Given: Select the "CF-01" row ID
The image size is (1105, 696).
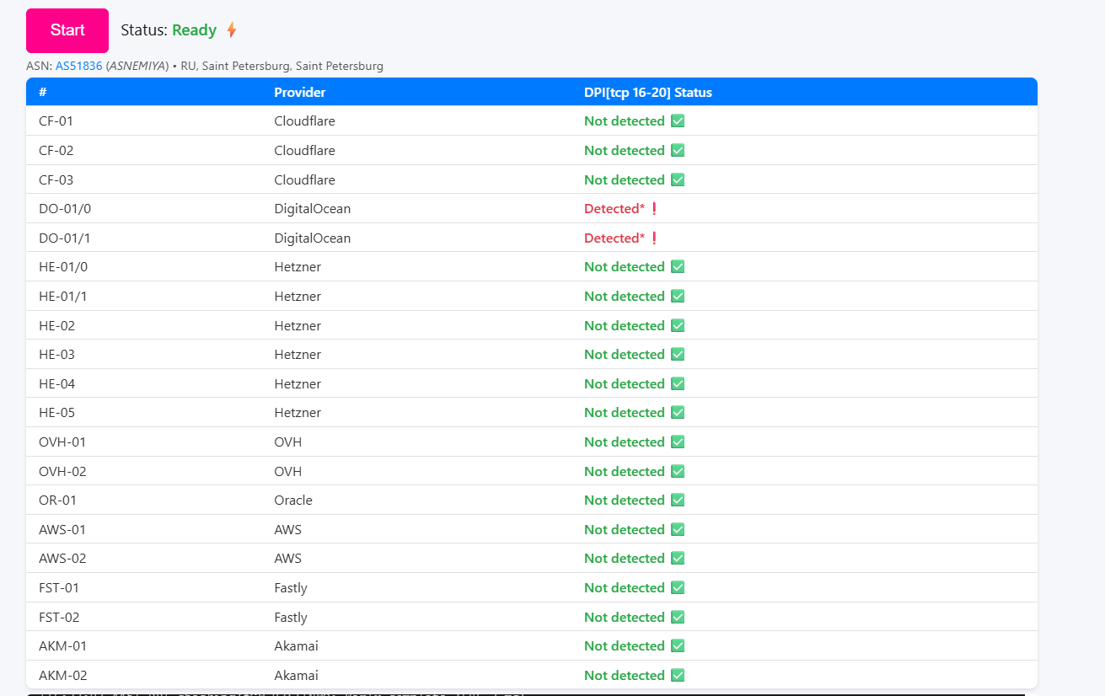Looking at the screenshot, I should (56, 121).
